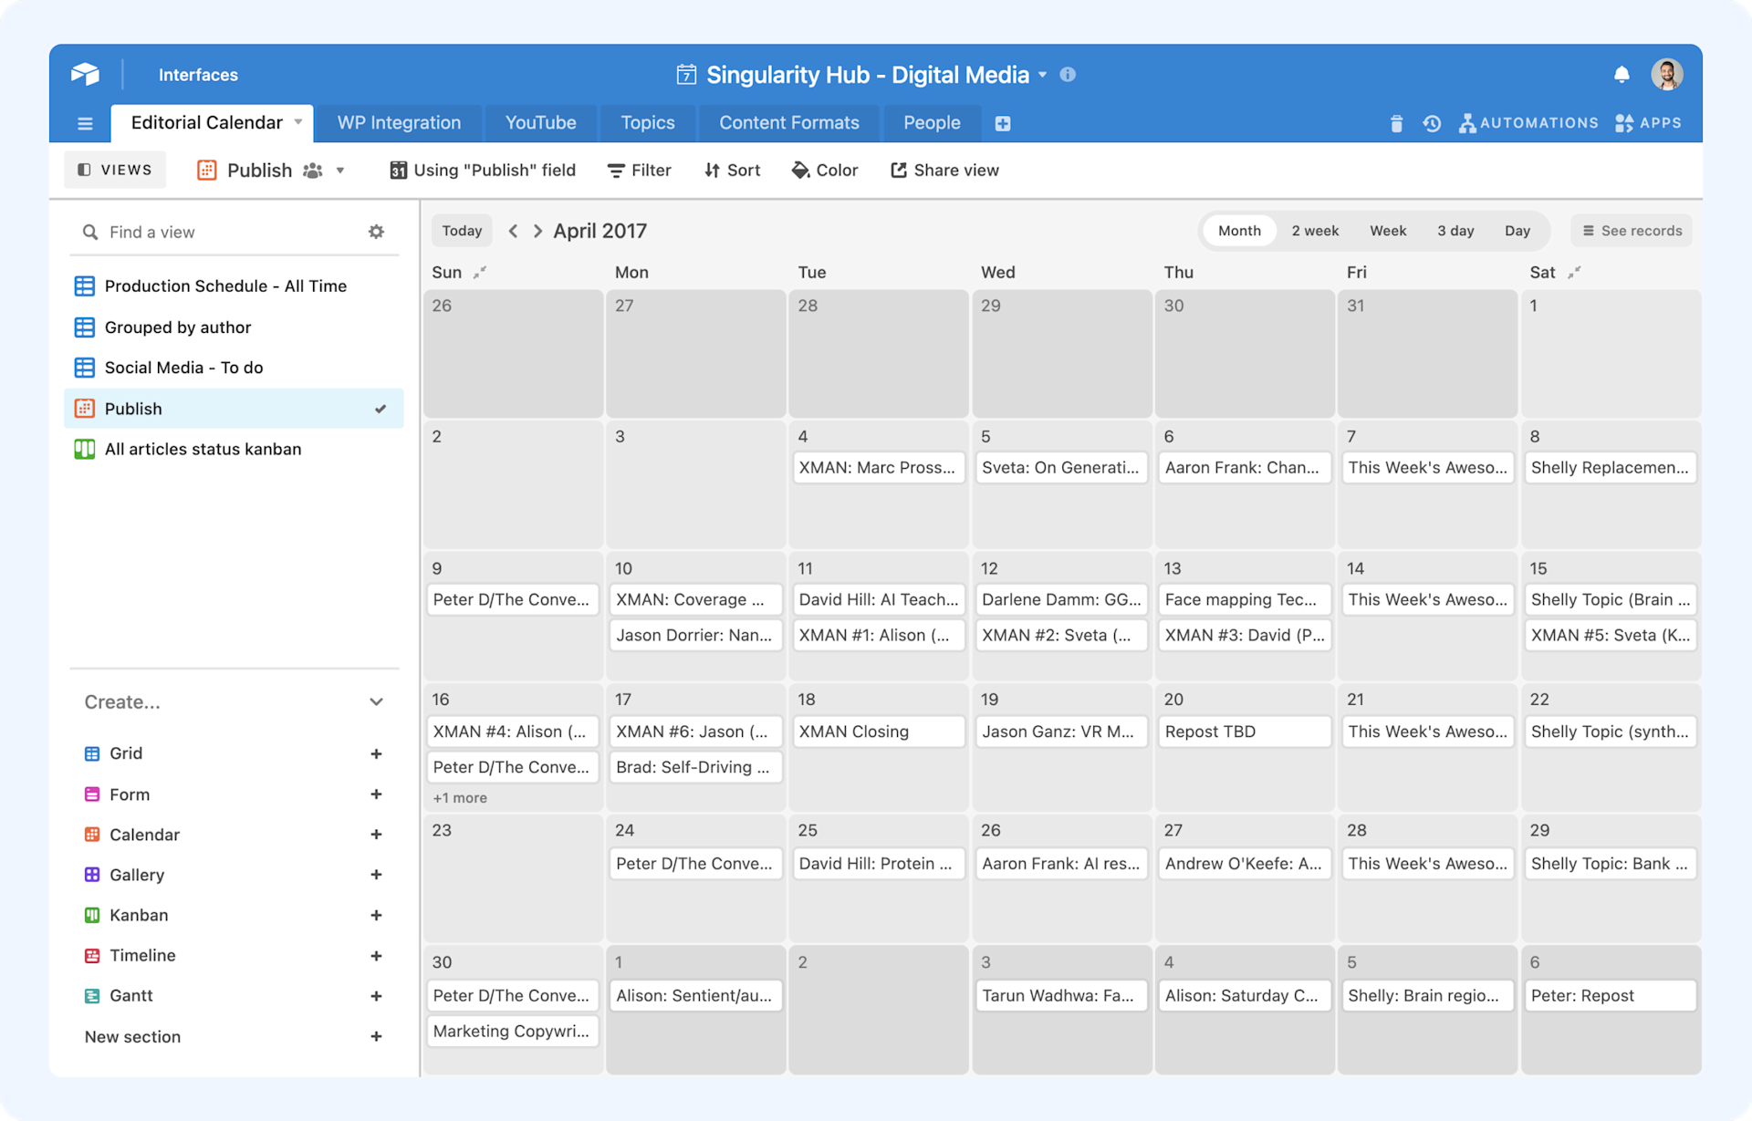Screen dimensions: 1752x1121
Task: Open the Content Formats tab
Action: [x=788, y=123]
